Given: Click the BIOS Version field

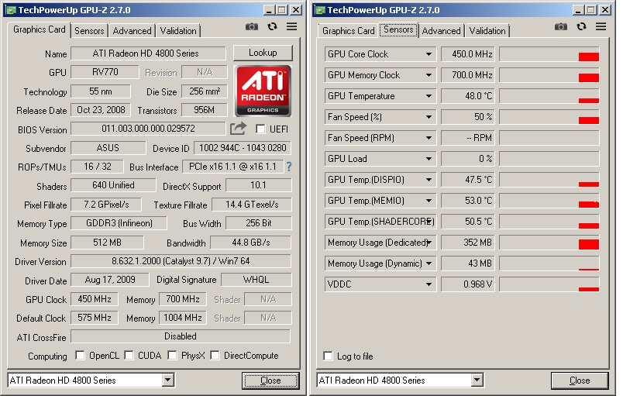Looking at the screenshot, I should [148, 129].
